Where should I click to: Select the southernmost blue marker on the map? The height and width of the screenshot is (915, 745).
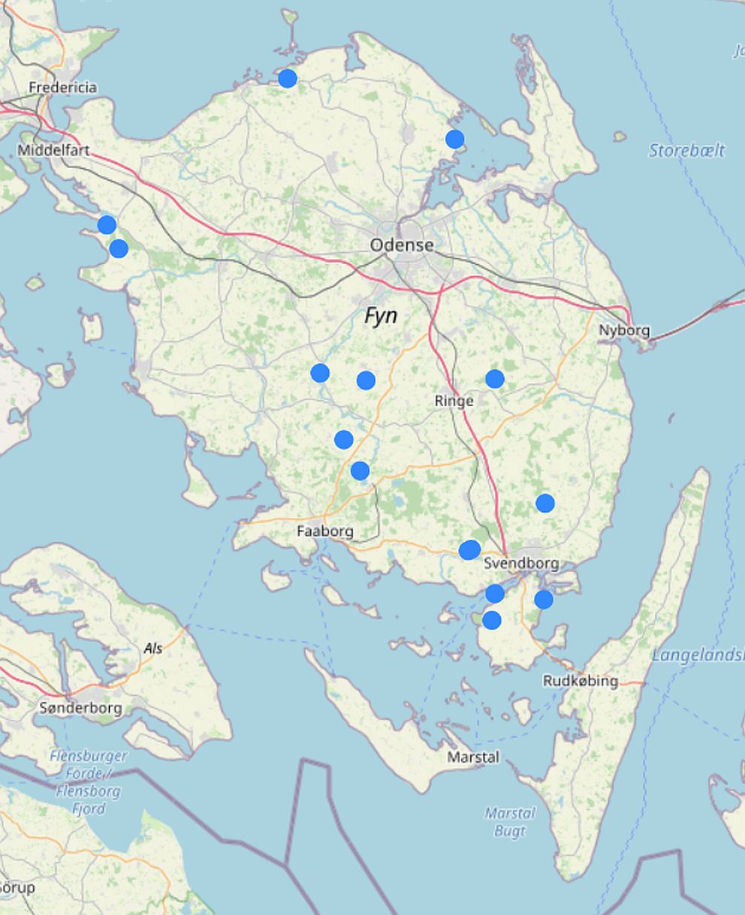(492, 620)
